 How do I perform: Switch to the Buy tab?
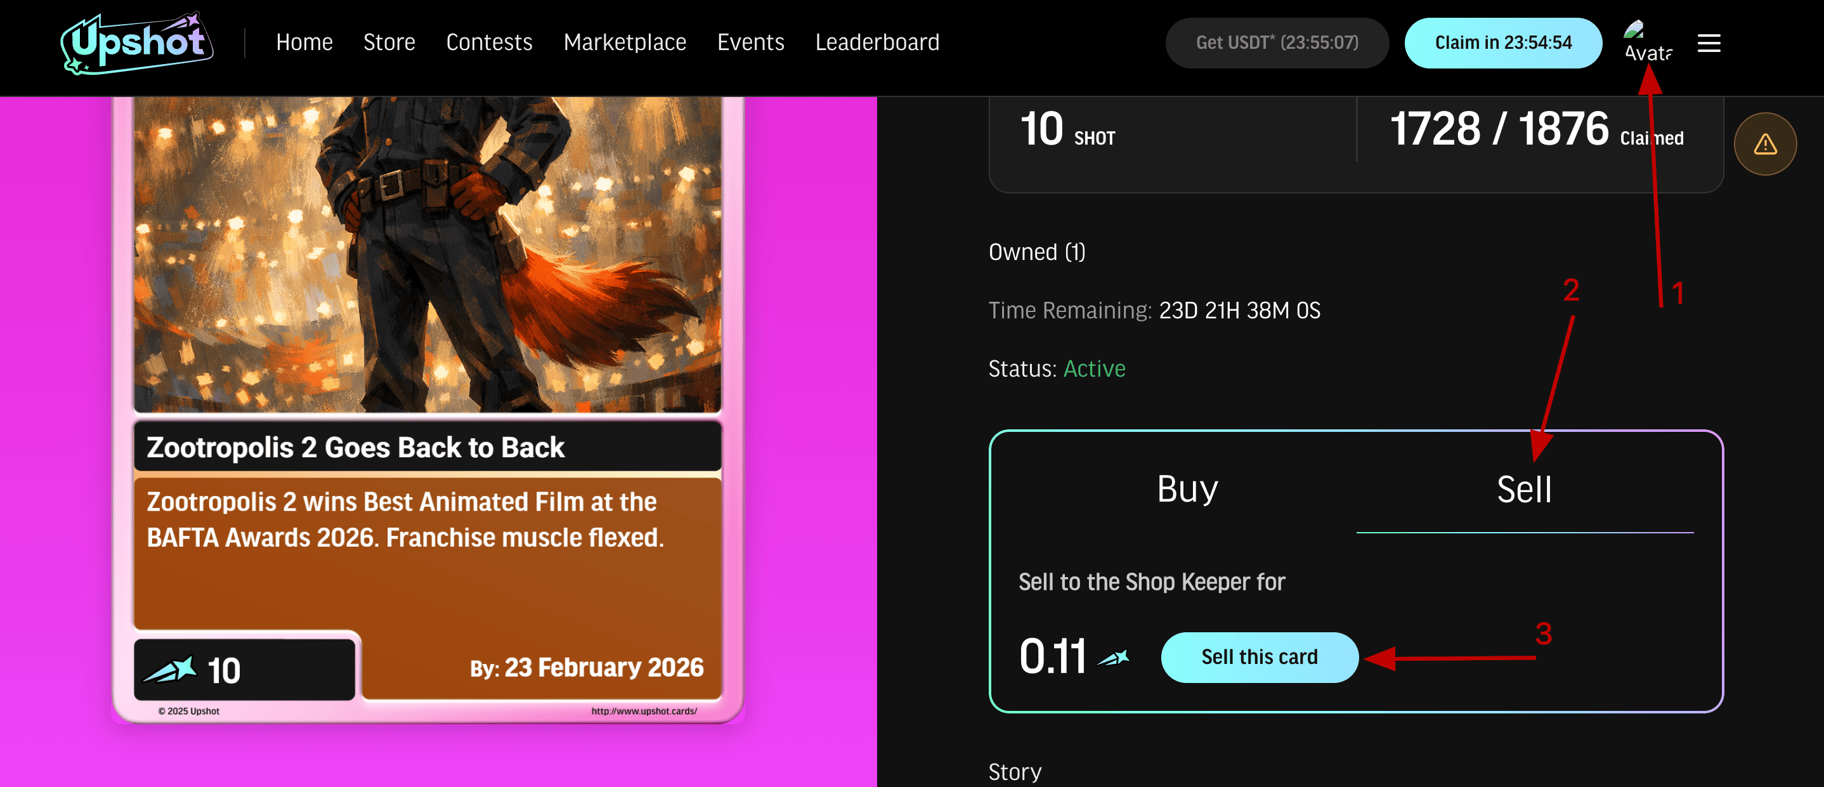coord(1187,489)
